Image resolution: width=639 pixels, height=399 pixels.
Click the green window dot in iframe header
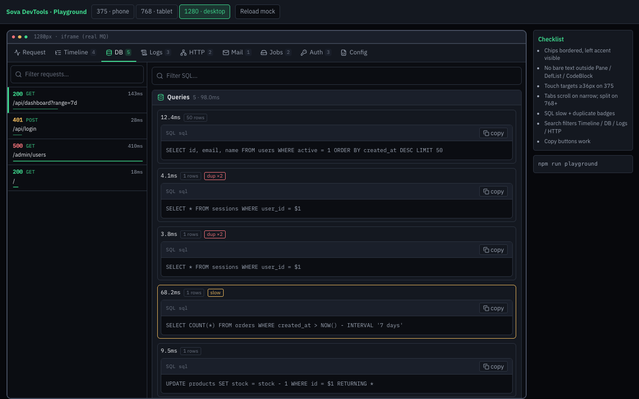[x=26, y=37]
